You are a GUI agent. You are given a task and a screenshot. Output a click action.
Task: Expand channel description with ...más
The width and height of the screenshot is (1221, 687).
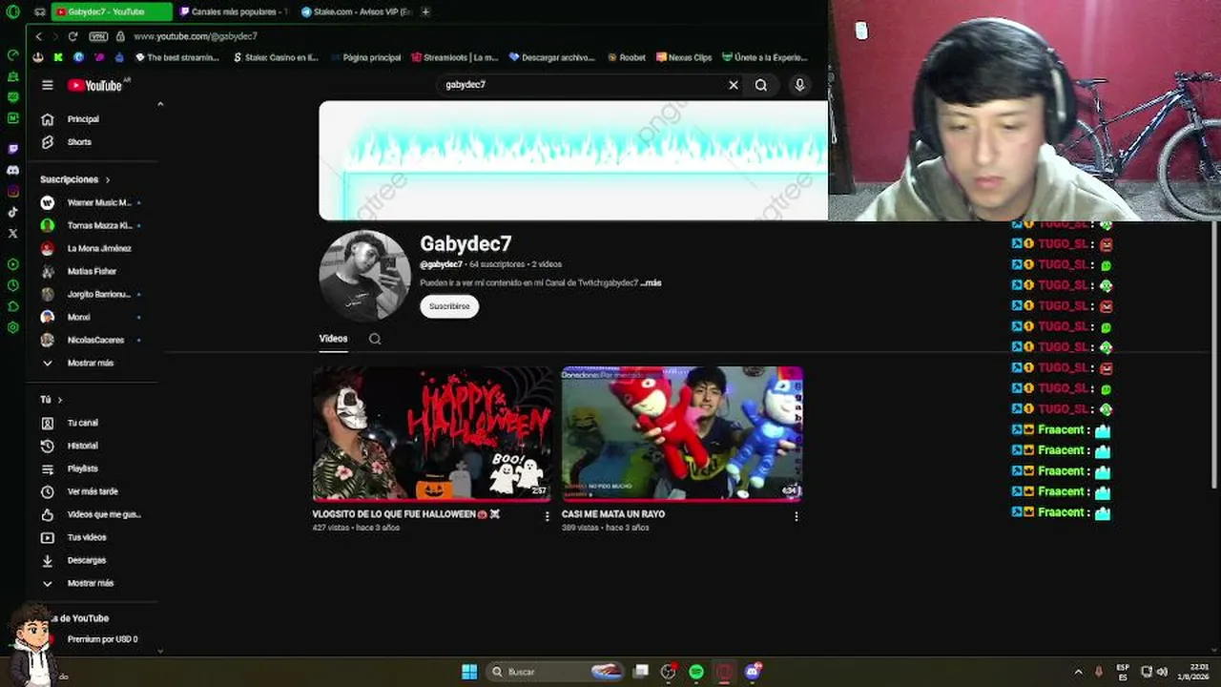click(652, 283)
